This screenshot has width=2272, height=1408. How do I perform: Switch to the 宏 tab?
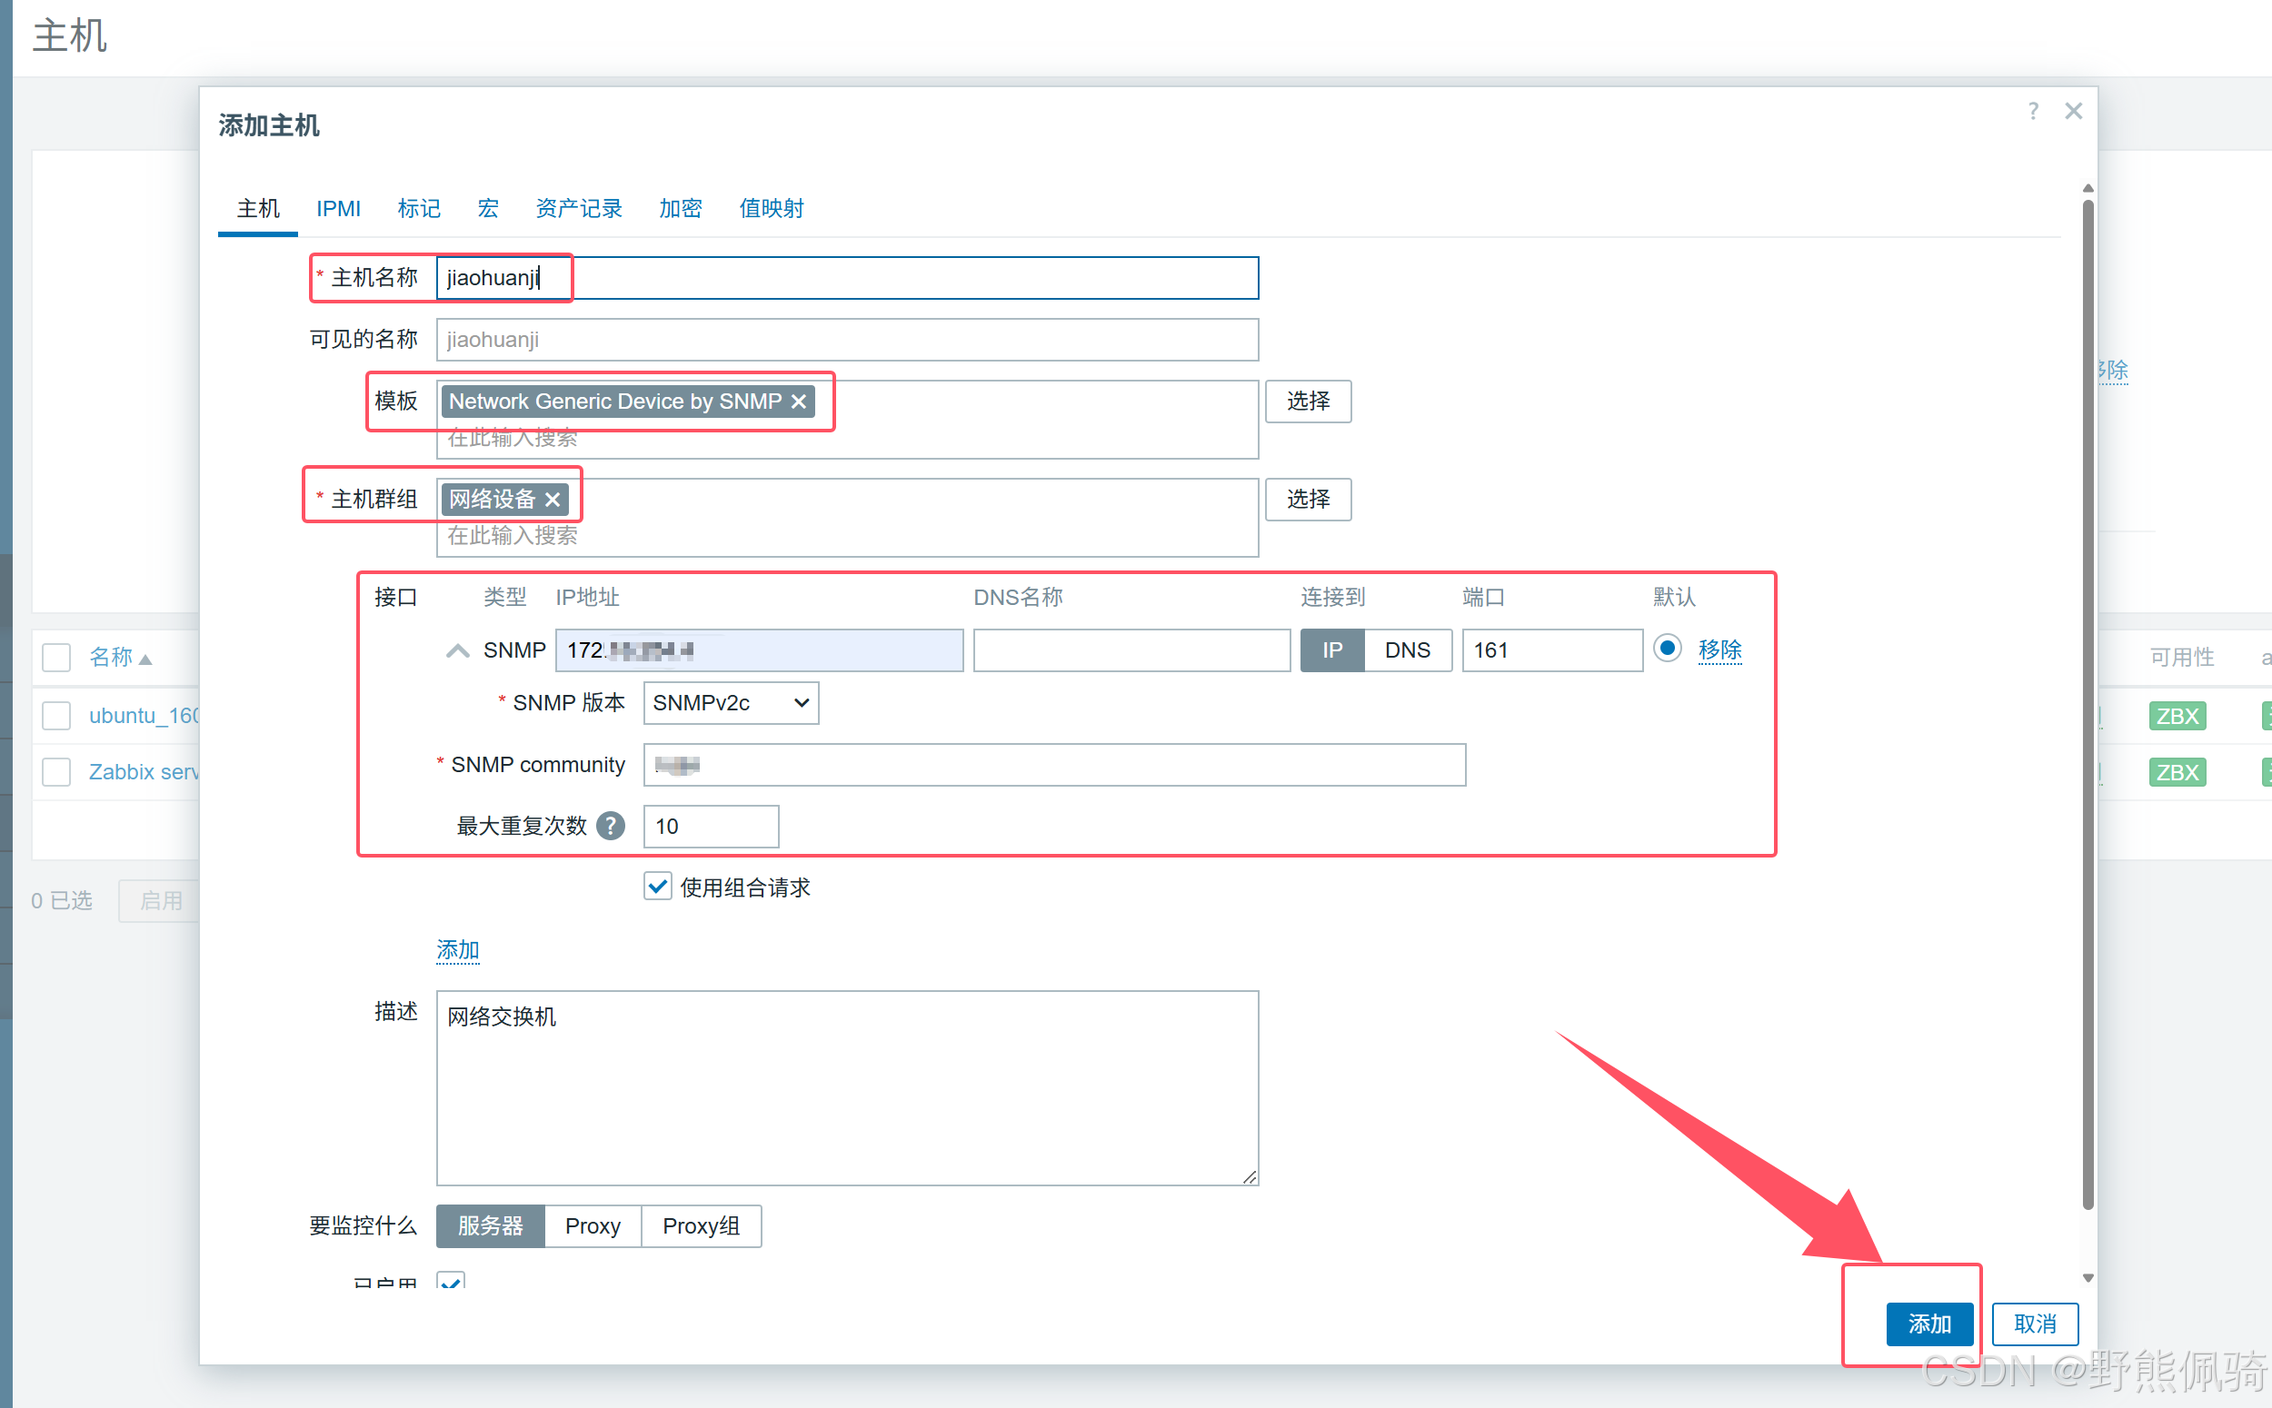click(487, 209)
